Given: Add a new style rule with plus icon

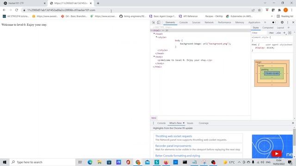Looking at the screenshot, I should tap(284, 33).
